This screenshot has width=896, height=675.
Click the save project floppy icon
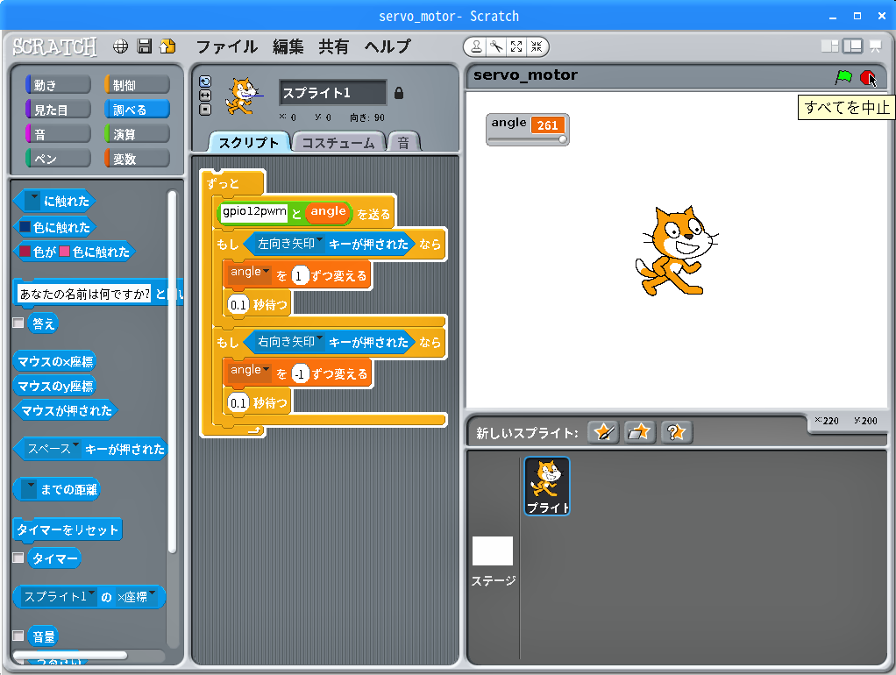click(145, 46)
